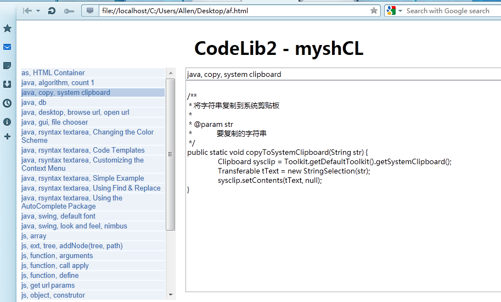Open 'rsyntax textarea, Changing the Color Scheme'
The height and width of the screenshot is (302, 501).
click(x=93, y=136)
